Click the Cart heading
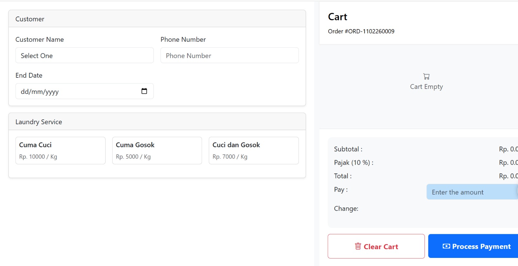Image resolution: width=518 pixels, height=266 pixels. pos(337,17)
